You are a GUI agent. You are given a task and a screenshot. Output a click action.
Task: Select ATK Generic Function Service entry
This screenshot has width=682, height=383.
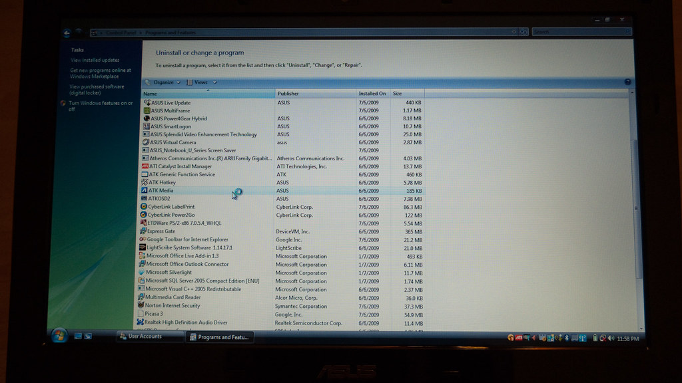(282, 175)
